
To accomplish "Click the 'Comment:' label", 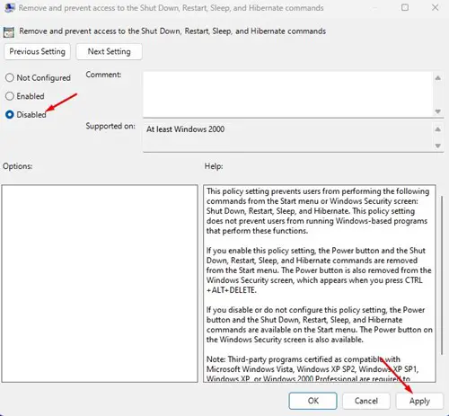I will pyautogui.click(x=103, y=75).
